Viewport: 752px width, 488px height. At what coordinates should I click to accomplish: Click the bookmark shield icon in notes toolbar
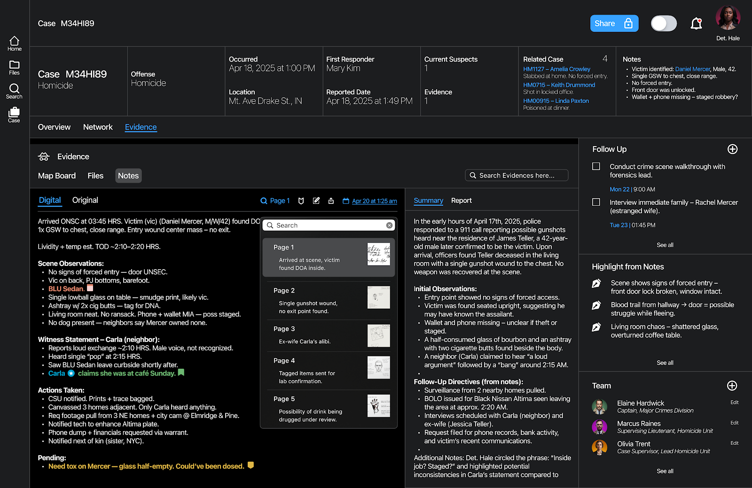click(301, 201)
